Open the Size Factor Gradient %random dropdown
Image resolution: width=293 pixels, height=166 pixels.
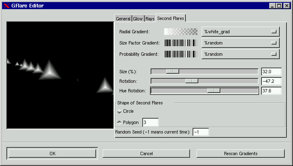pyautogui.click(x=241, y=43)
